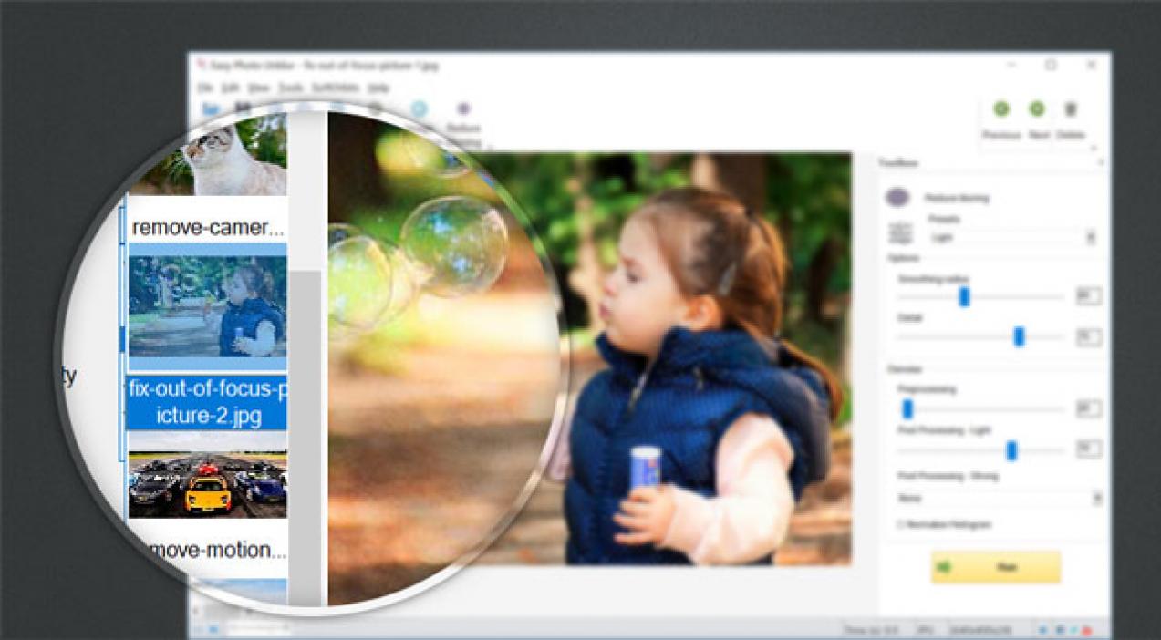The image size is (1161, 640).
Task: Open the Help menu
Action: coord(378,88)
